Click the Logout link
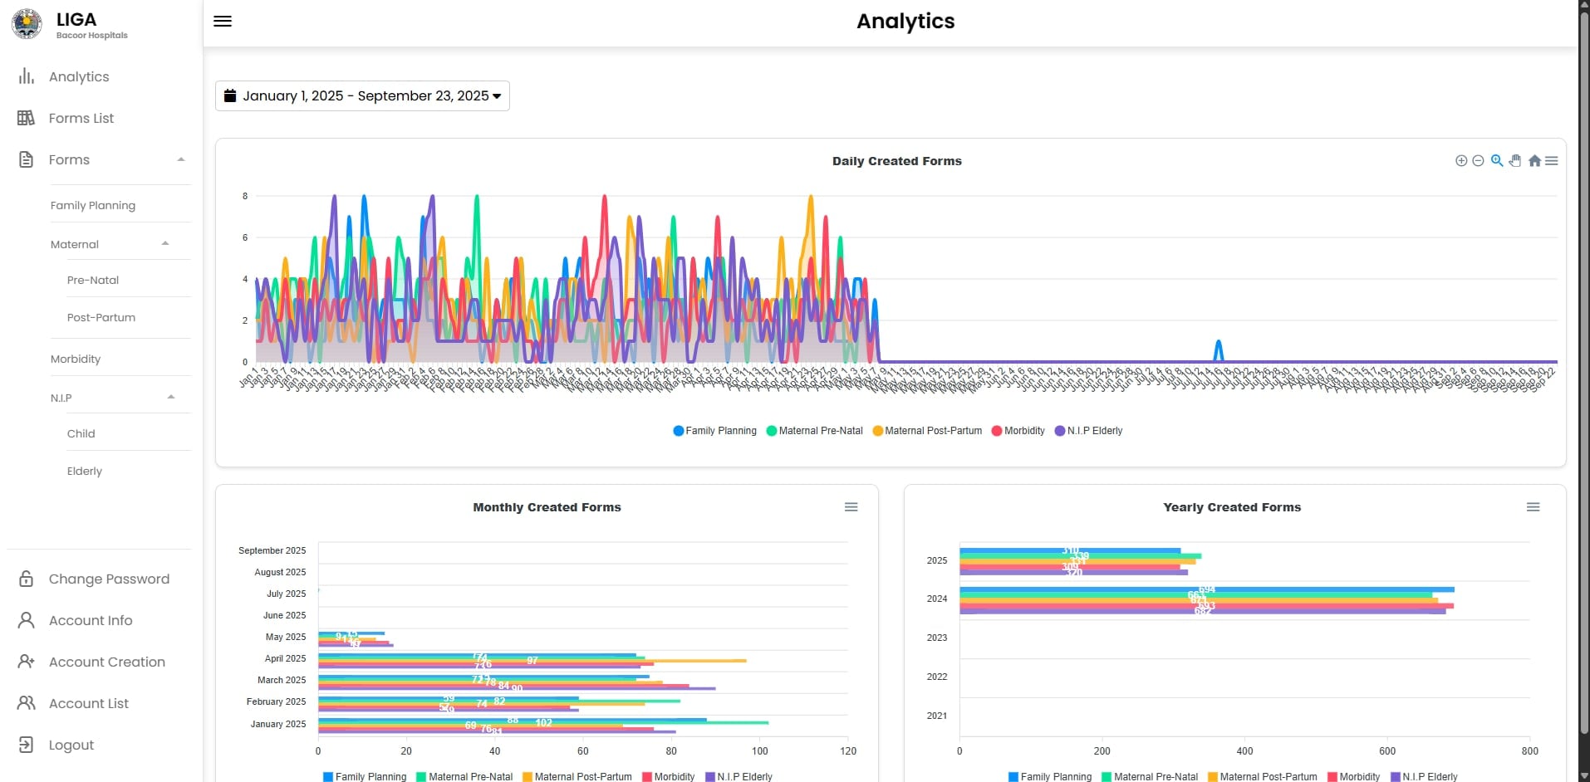This screenshot has width=1590, height=782. pyautogui.click(x=71, y=745)
